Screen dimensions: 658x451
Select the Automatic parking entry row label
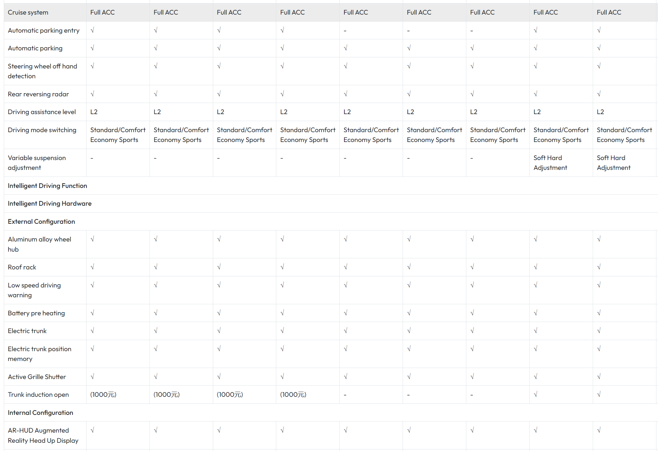pos(44,30)
